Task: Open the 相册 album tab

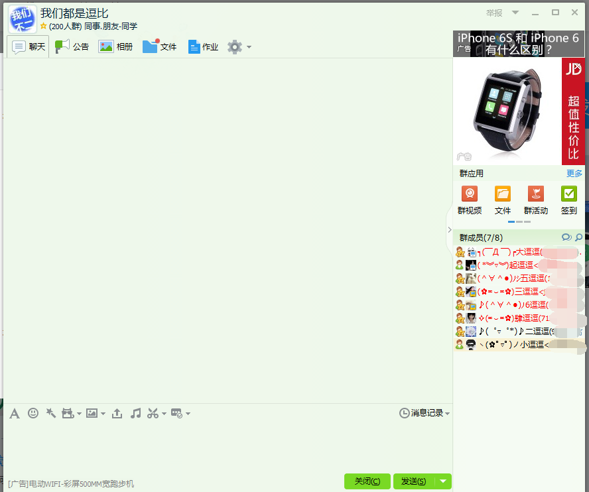Action: [x=116, y=46]
